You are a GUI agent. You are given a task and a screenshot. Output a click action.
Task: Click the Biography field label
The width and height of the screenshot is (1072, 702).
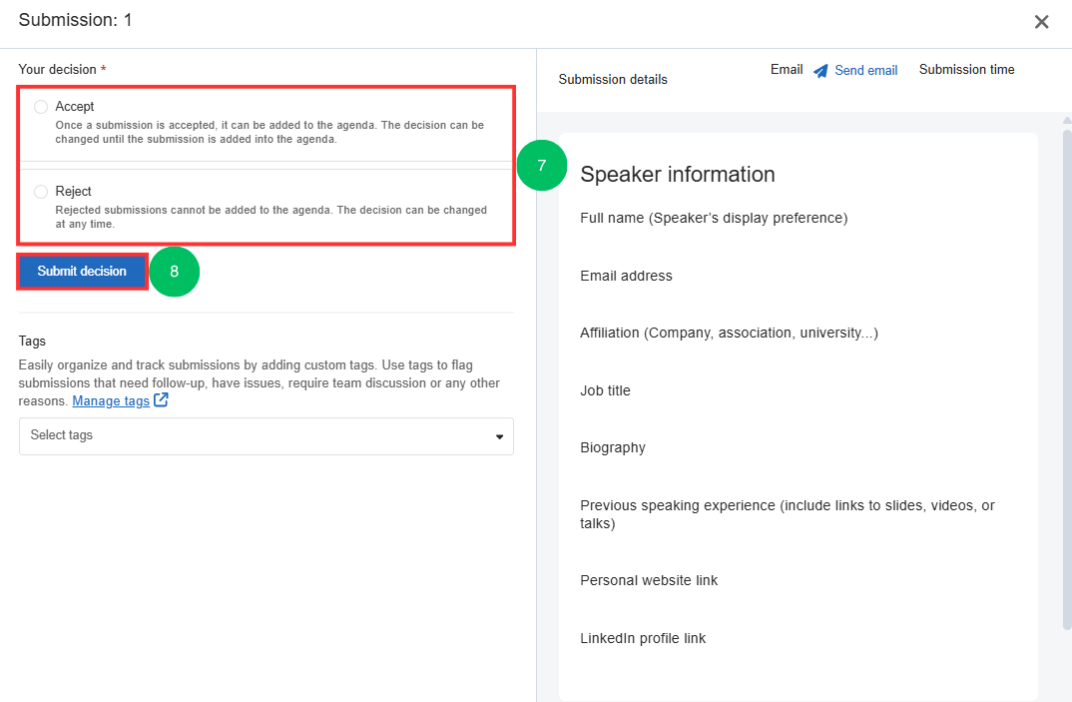[x=613, y=448]
